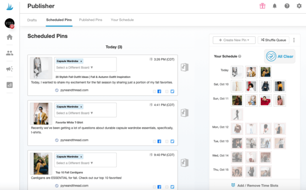Open the Your Schedule tab
Image resolution: width=306 pixels, height=190 pixels.
(x=122, y=20)
